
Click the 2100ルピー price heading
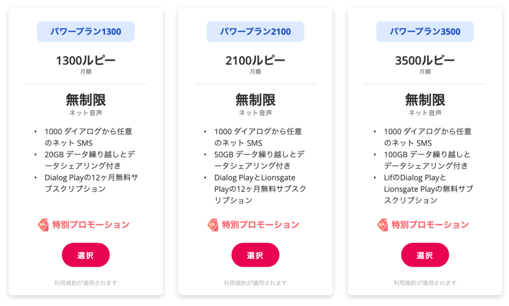click(x=255, y=61)
